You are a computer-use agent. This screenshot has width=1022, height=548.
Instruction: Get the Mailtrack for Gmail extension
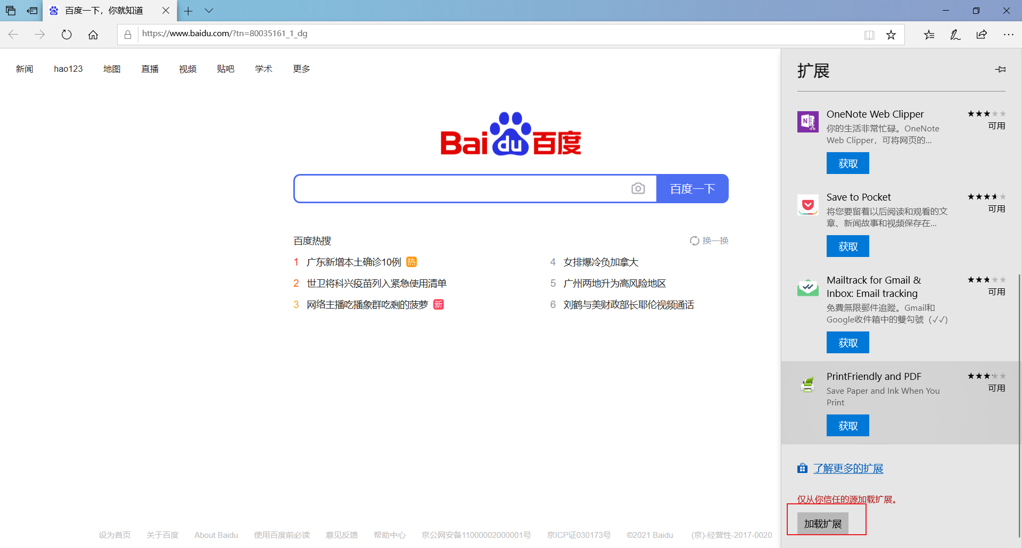tap(848, 343)
